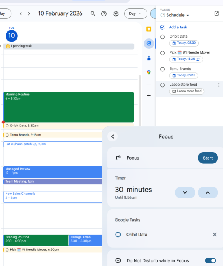This screenshot has height=266, width=223.
Task: Complete Oribit Data in calendar grid
Action: (x=7, y=126)
